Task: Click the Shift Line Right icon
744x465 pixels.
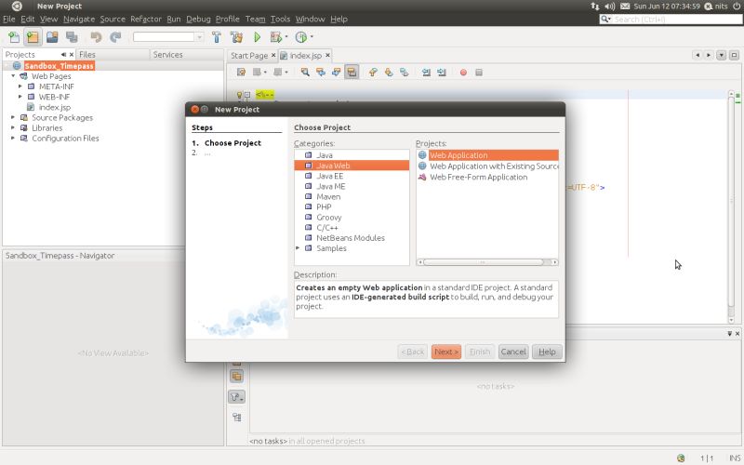Action: point(442,73)
